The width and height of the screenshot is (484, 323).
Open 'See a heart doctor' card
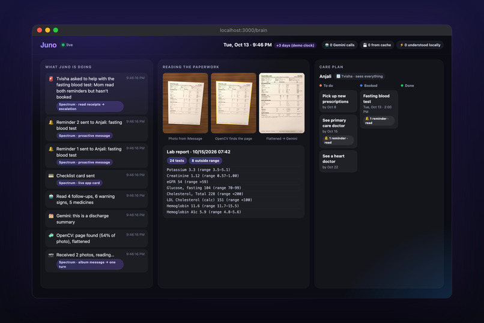coord(338,161)
